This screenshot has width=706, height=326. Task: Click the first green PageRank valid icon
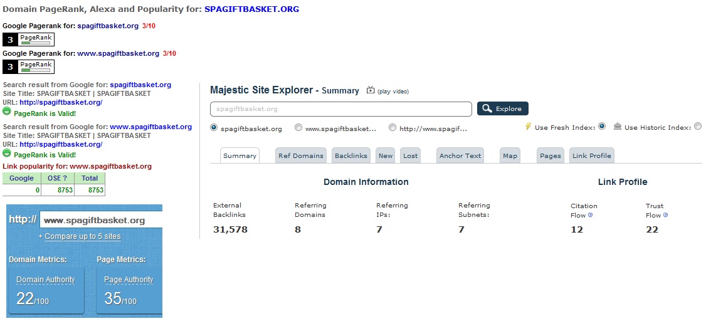[7, 111]
